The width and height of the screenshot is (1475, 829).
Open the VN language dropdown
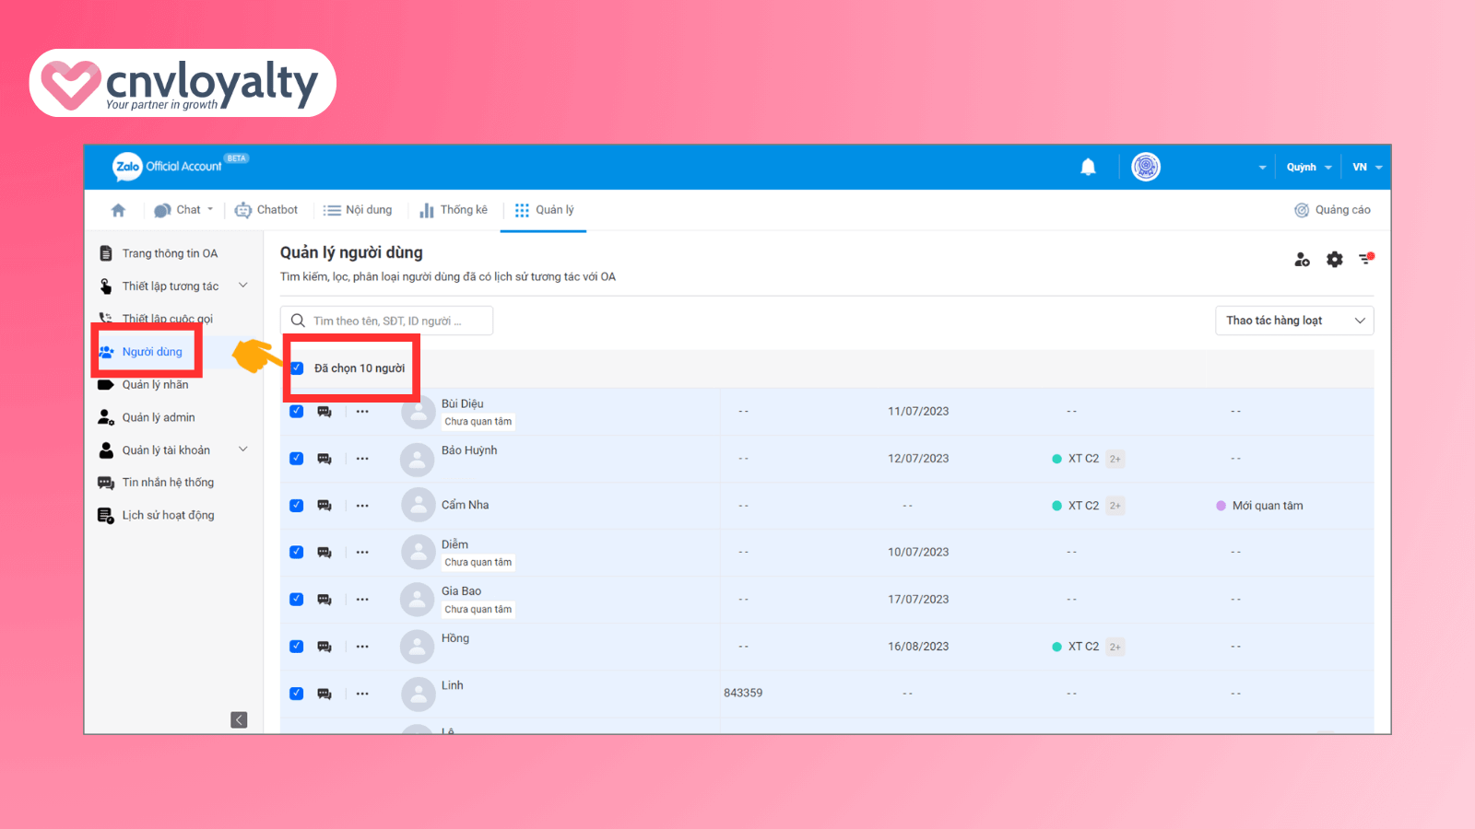click(x=1366, y=168)
